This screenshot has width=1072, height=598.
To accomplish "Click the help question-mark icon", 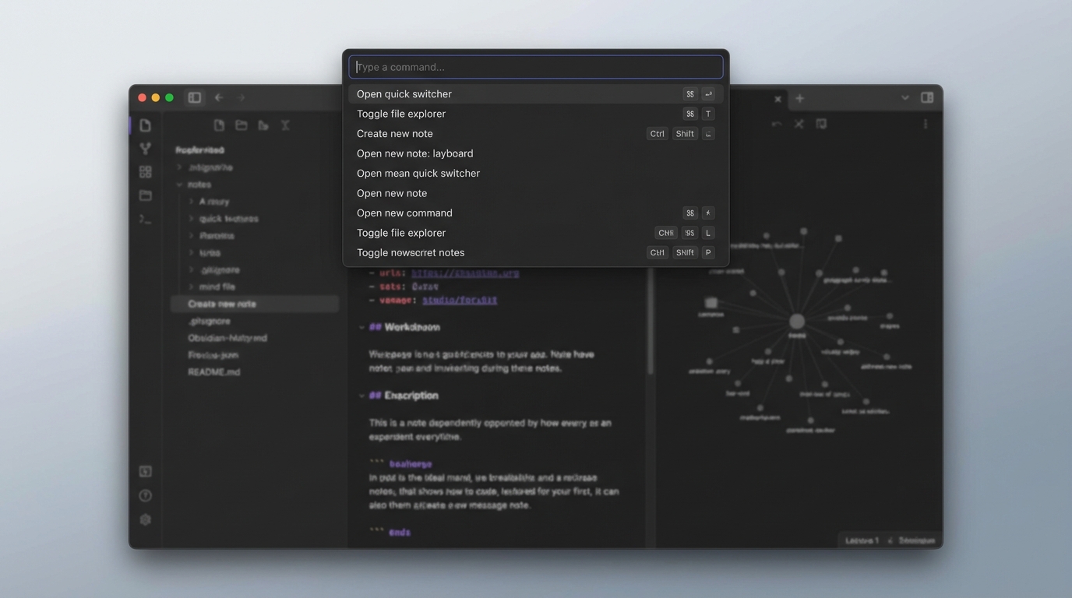I will tap(145, 495).
